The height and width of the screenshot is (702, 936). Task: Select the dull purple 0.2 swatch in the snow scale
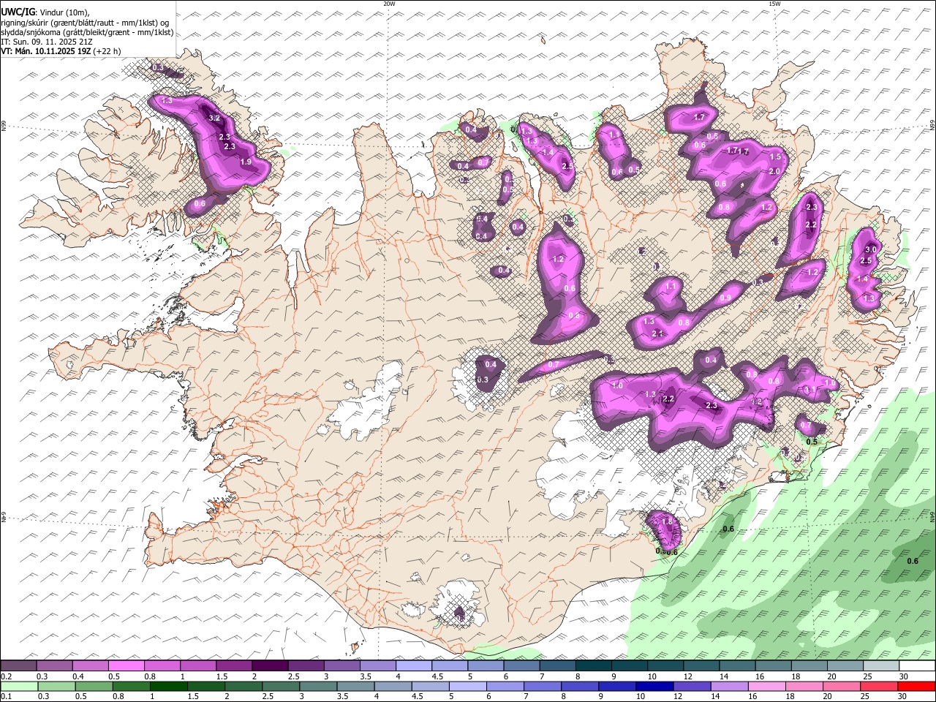tap(18, 665)
